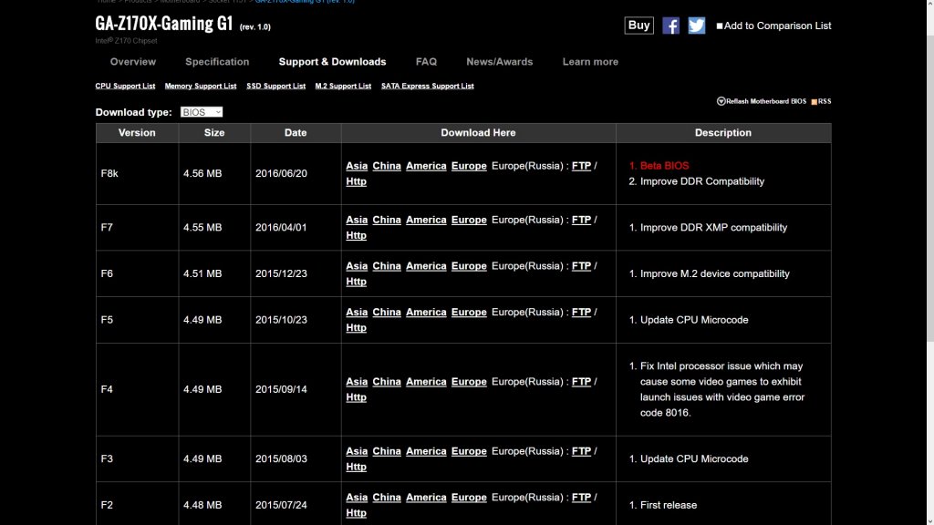
Task: Open Reflash Motherboard BIOS link
Action: [762, 101]
